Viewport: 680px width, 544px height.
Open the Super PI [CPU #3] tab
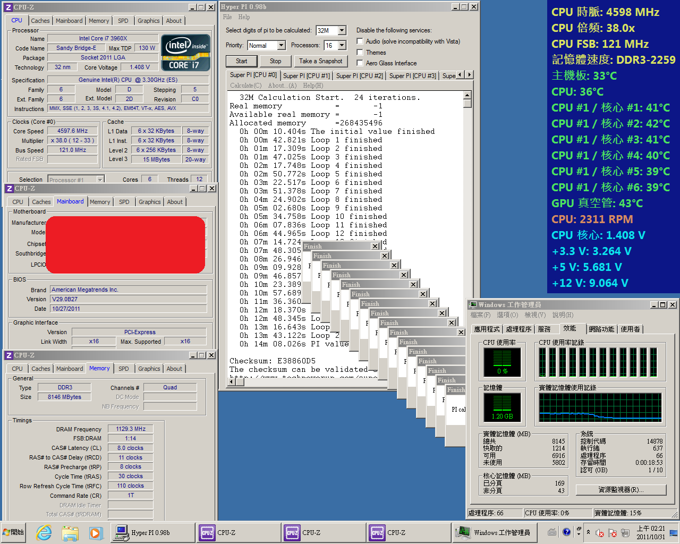pyautogui.click(x=413, y=76)
